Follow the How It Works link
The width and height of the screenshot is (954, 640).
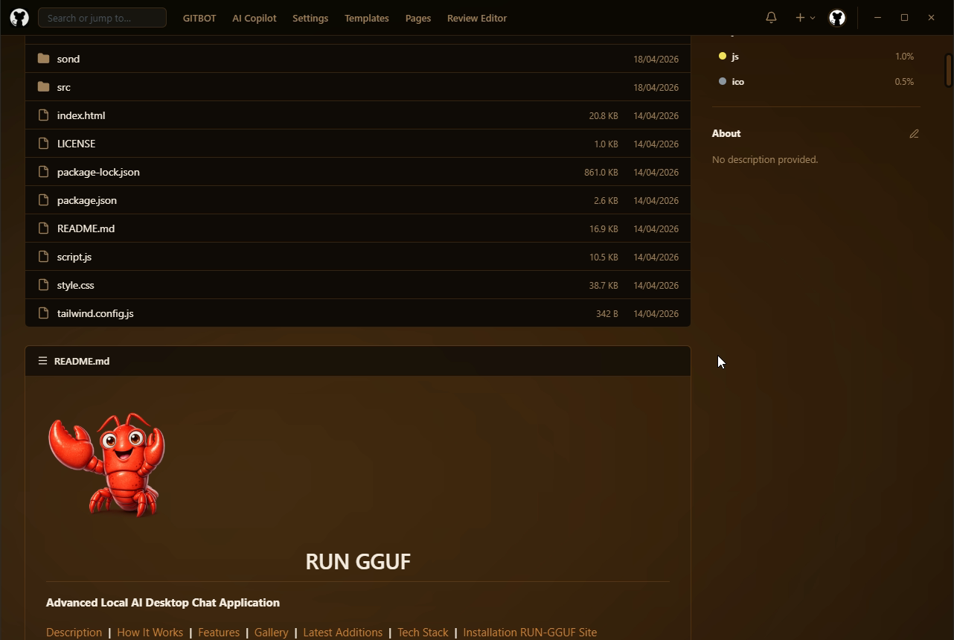click(150, 632)
